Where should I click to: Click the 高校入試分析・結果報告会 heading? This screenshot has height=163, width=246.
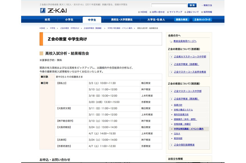pos(67,54)
